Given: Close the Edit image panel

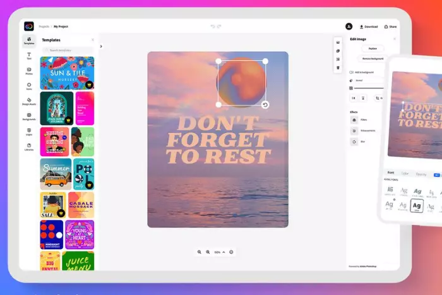Looking at the screenshot, I should (x=395, y=39).
